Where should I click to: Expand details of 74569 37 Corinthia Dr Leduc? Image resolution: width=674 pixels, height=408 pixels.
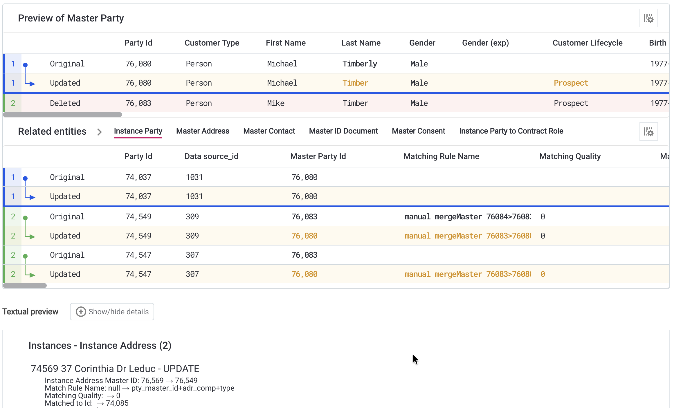[115, 369]
